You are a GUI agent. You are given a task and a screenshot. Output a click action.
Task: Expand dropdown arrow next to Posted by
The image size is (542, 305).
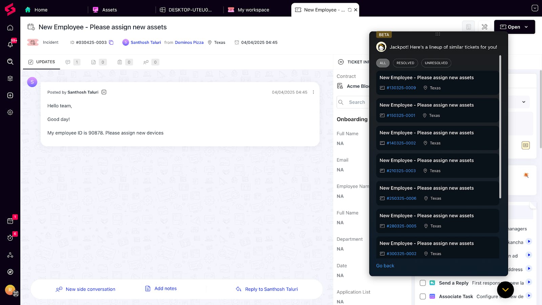[x=104, y=92]
